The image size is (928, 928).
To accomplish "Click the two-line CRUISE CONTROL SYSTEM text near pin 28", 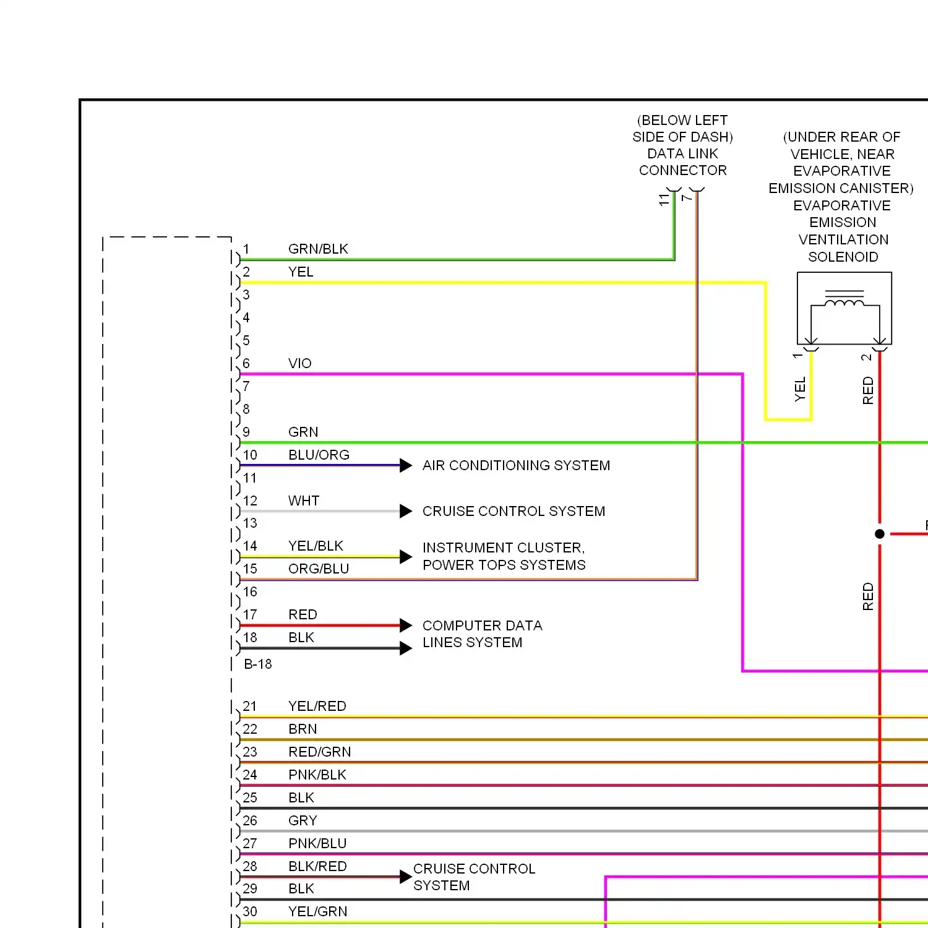I will (x=474, y=877).
